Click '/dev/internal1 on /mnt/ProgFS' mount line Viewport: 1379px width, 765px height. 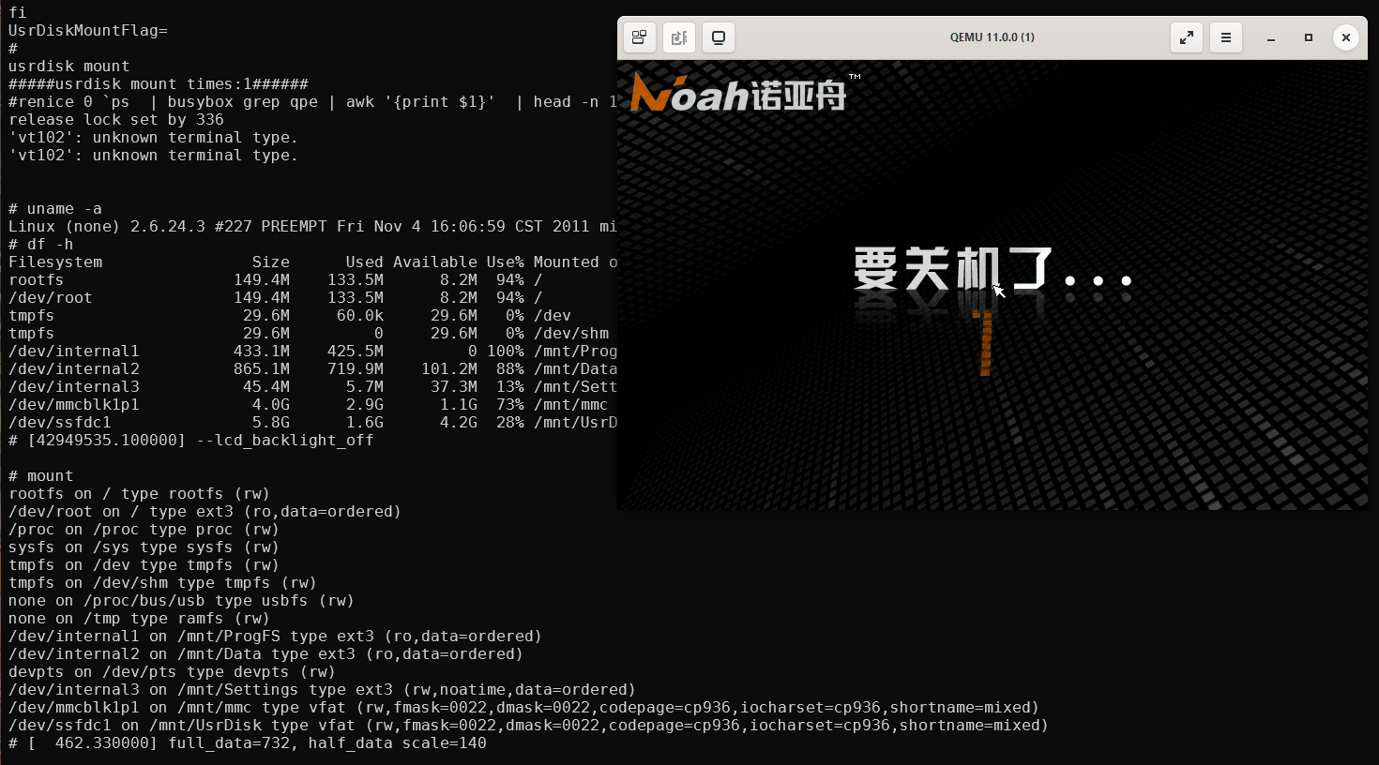pos(275,637)
